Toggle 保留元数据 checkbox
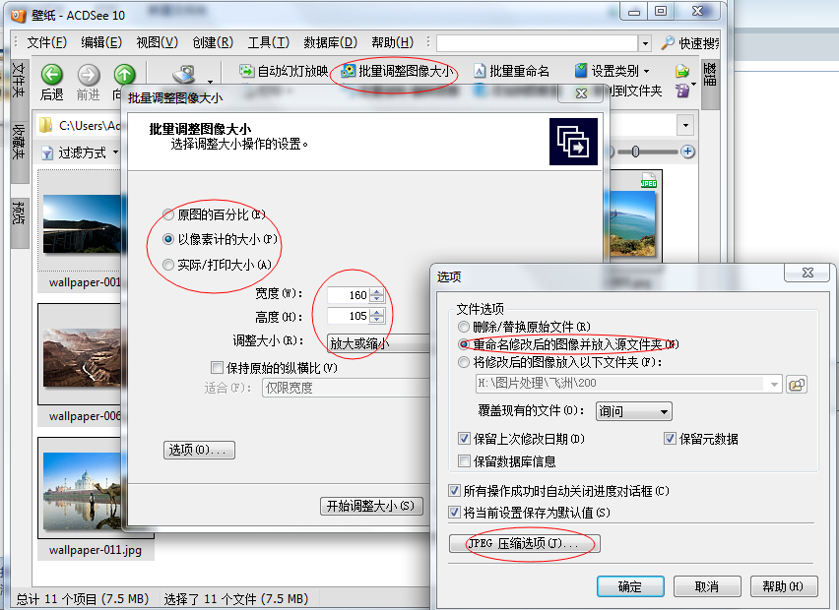839x610 pixels. click(670, 439)
